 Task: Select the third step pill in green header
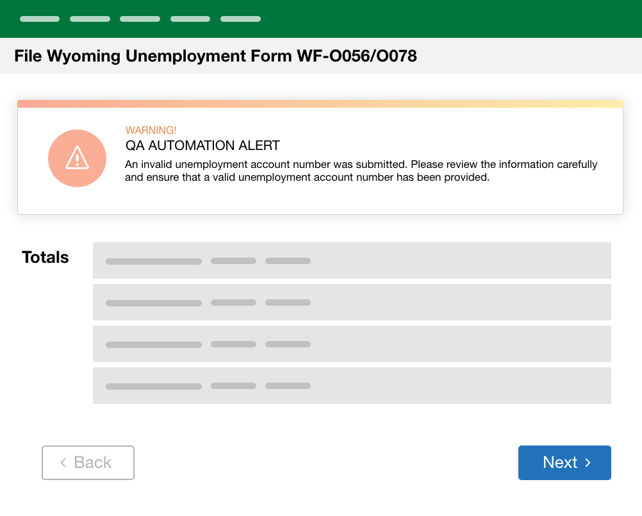[x=140, y=19]
